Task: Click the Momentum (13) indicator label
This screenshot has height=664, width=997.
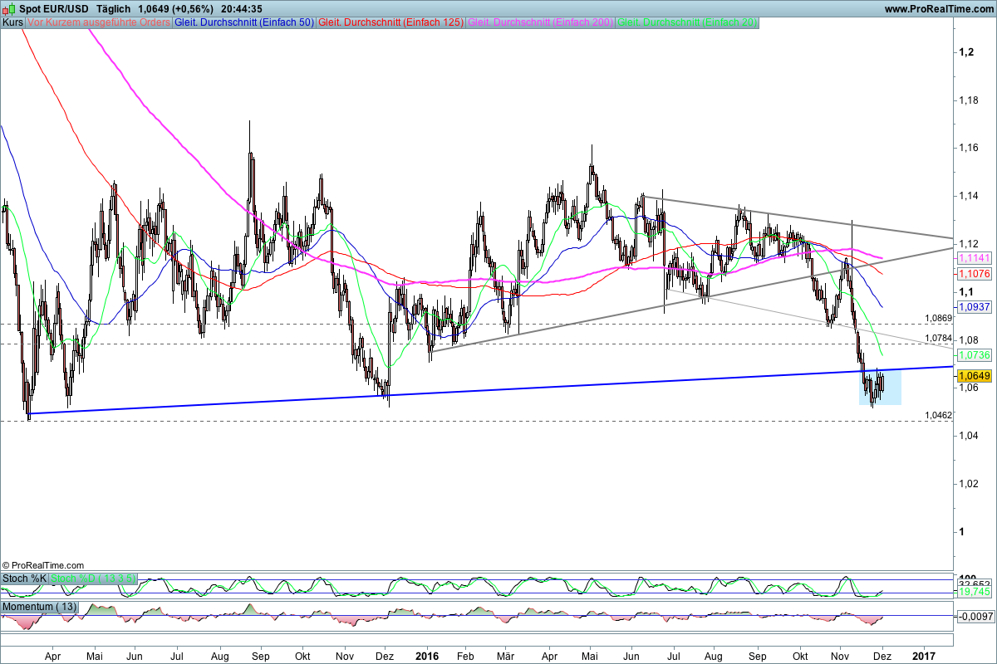Action: [x=41, y=608]
